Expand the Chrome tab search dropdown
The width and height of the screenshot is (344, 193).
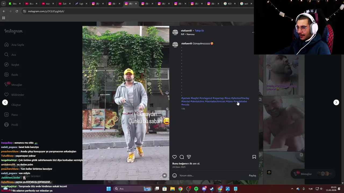coord(3,4)
